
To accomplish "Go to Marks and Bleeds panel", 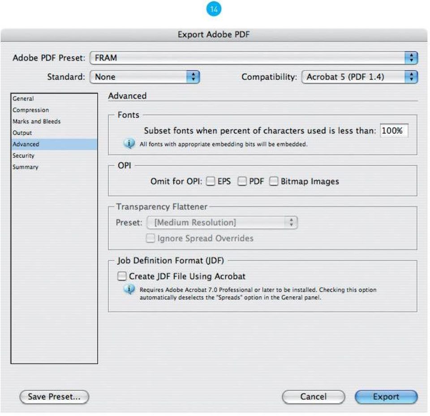I will [54, 121].
